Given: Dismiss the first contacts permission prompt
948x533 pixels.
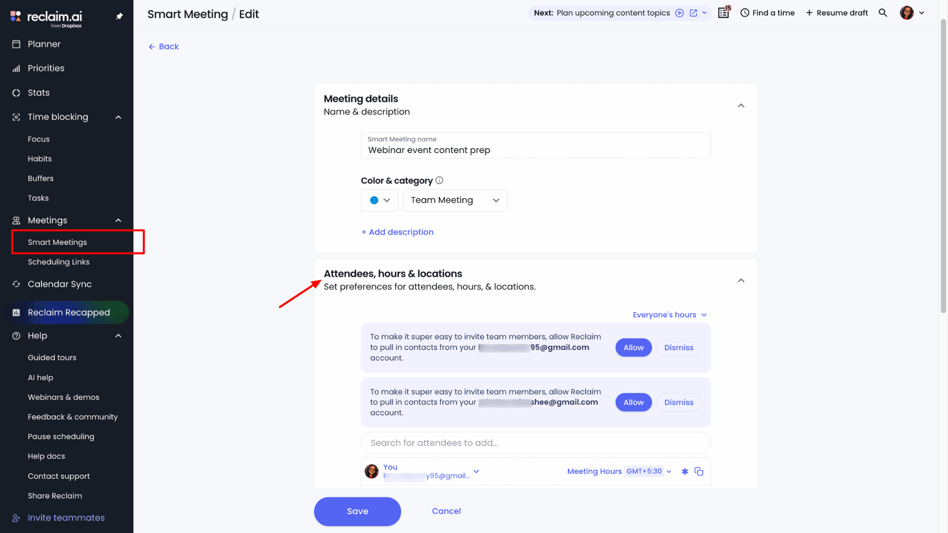Looking at the screenshot, I should (x=678, y=348).
